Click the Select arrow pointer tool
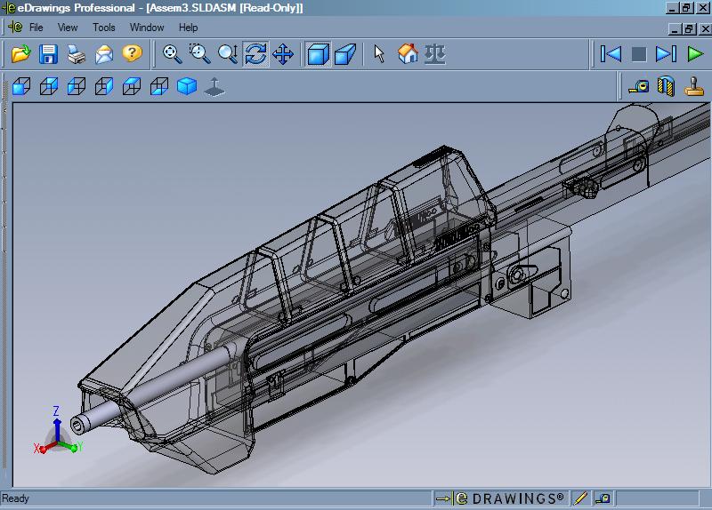The height and width of the screenshot is (510, 712). pyautogui.click(x=380, y=54)
